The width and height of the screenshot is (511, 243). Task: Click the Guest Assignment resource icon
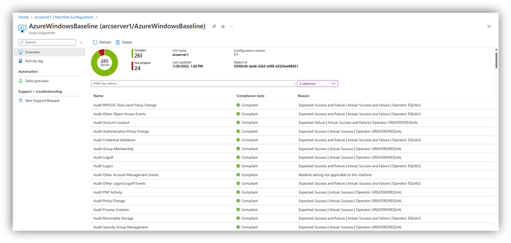pyautogui.click(x=22, y=28)
